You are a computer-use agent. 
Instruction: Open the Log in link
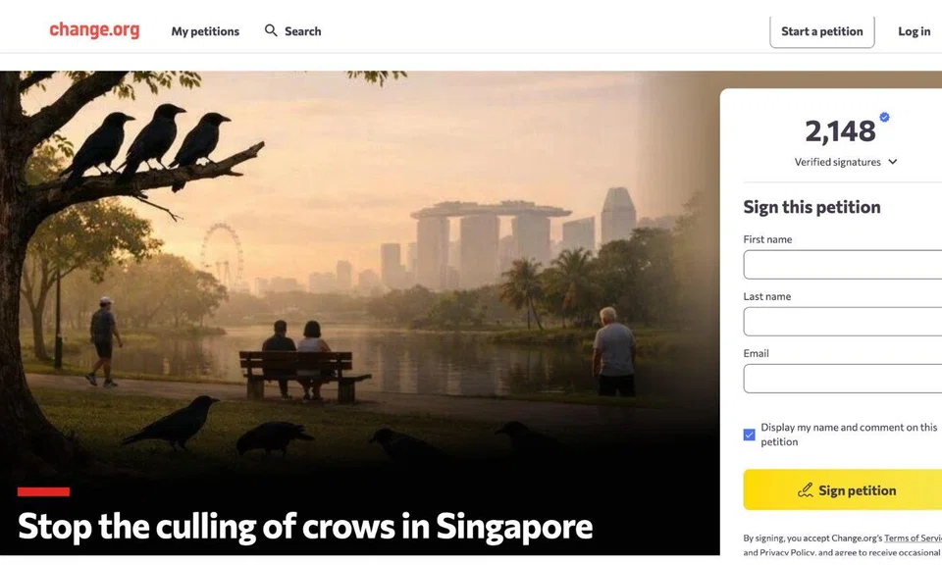coord(913,30)
